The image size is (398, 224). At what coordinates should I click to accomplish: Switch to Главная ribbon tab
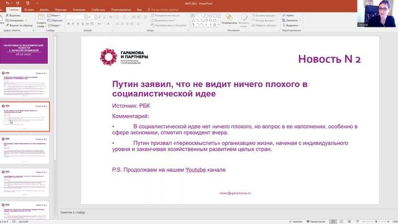[x=14, y=10]
